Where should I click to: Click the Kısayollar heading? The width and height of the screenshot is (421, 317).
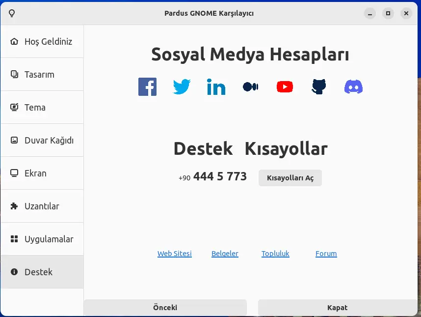[x=286, y=149]
